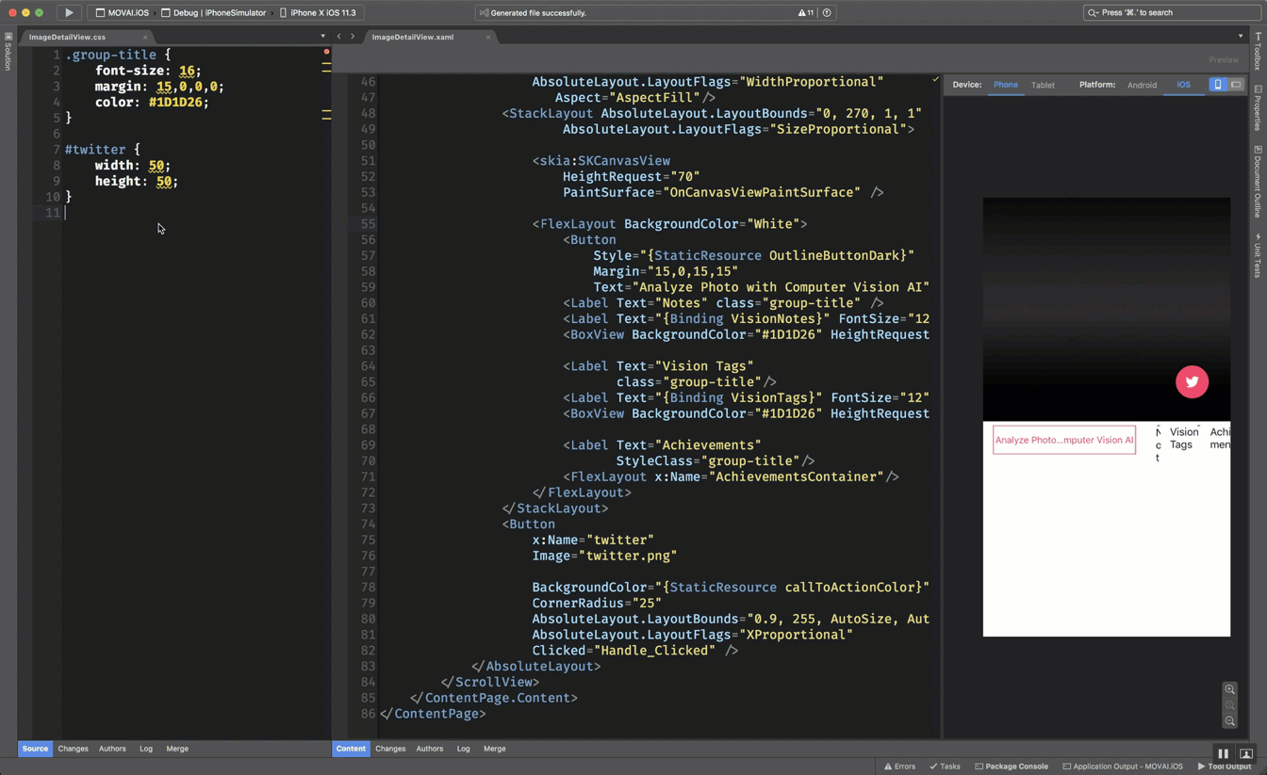Viewport: 1267px width, 775px height.
Task: Open the Document Outline pad
Action: point(1258,183)
